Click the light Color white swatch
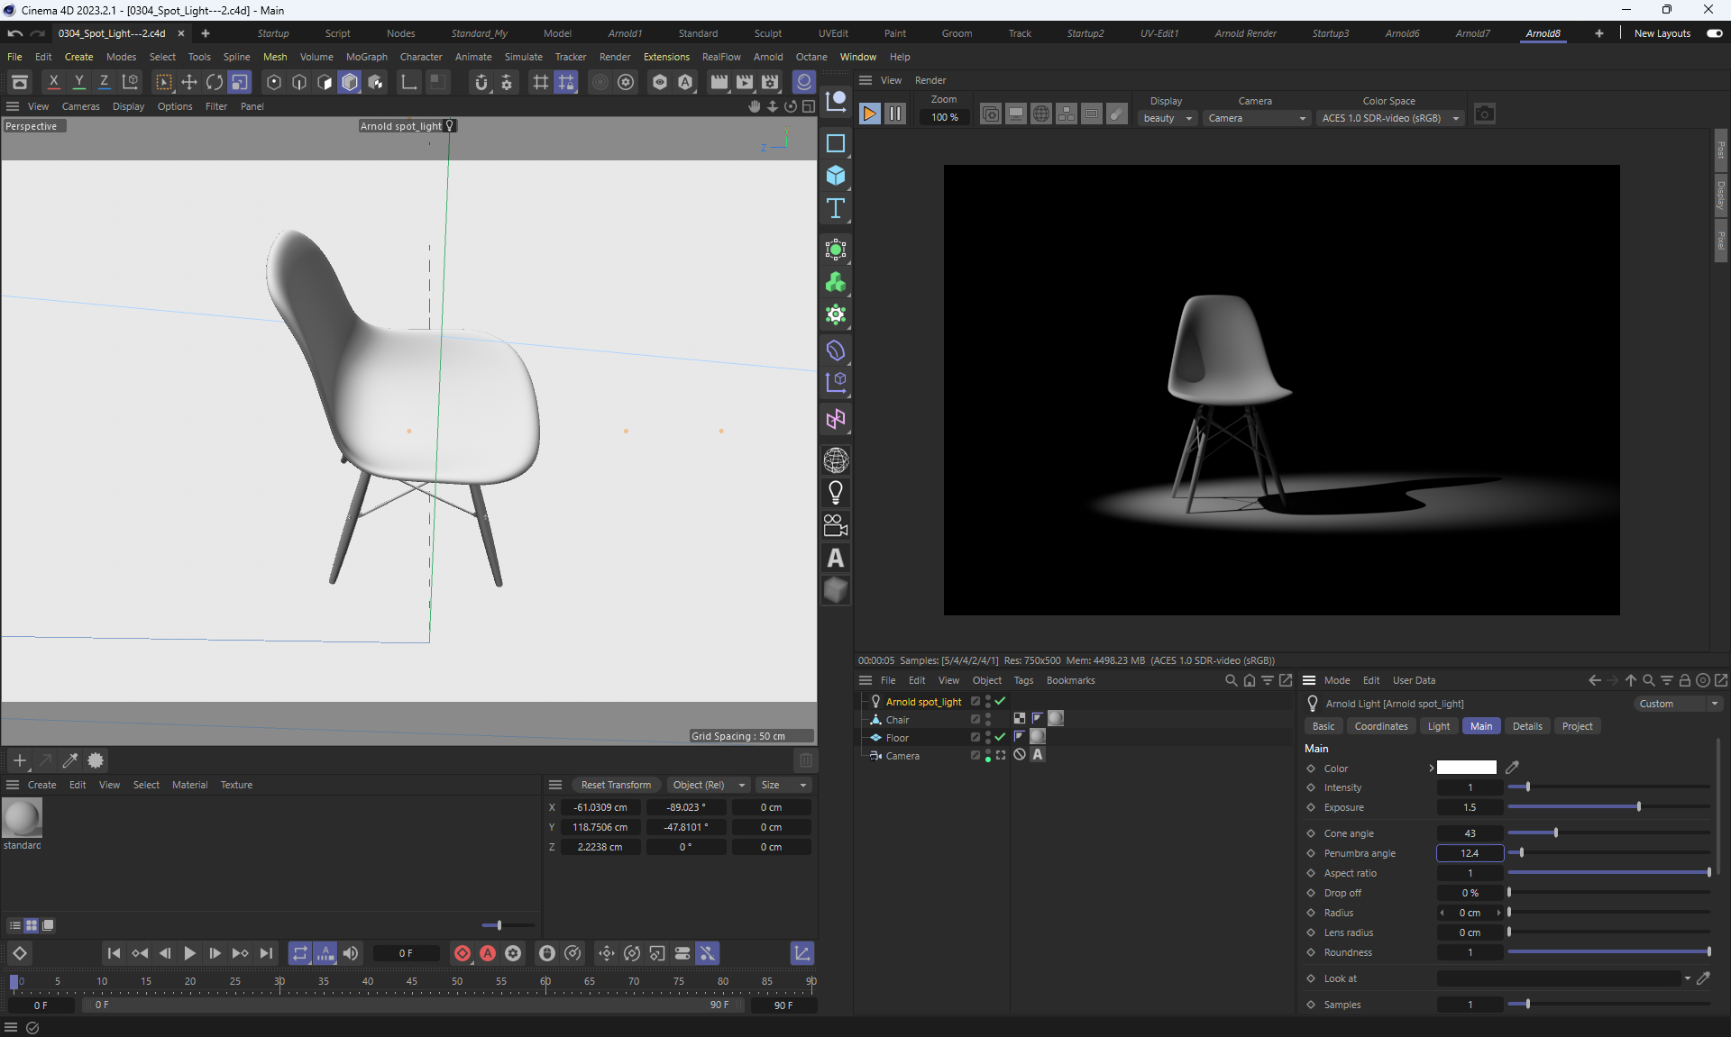The image size is (1731, 1037). 1466,768
